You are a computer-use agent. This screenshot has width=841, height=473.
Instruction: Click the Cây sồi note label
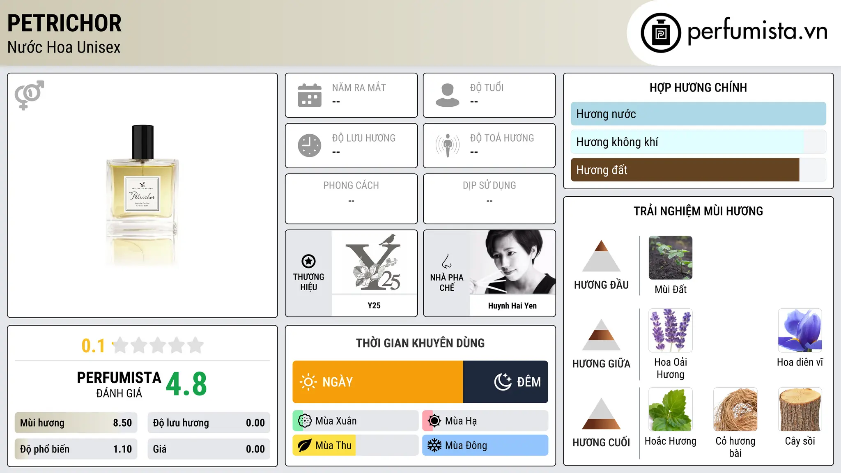tap(800, 441)
